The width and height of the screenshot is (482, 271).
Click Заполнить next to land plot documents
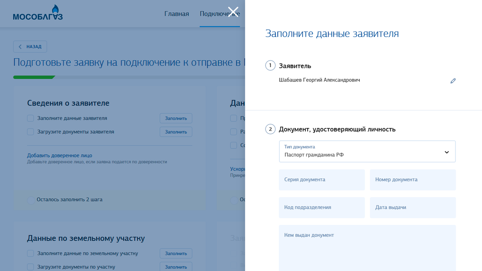tap(176, 266)
